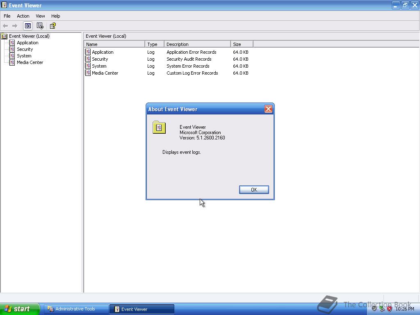Click Event Viewer taskbar button
The width and height of the screenshot is (420, 315).
[x=142, y=309]
